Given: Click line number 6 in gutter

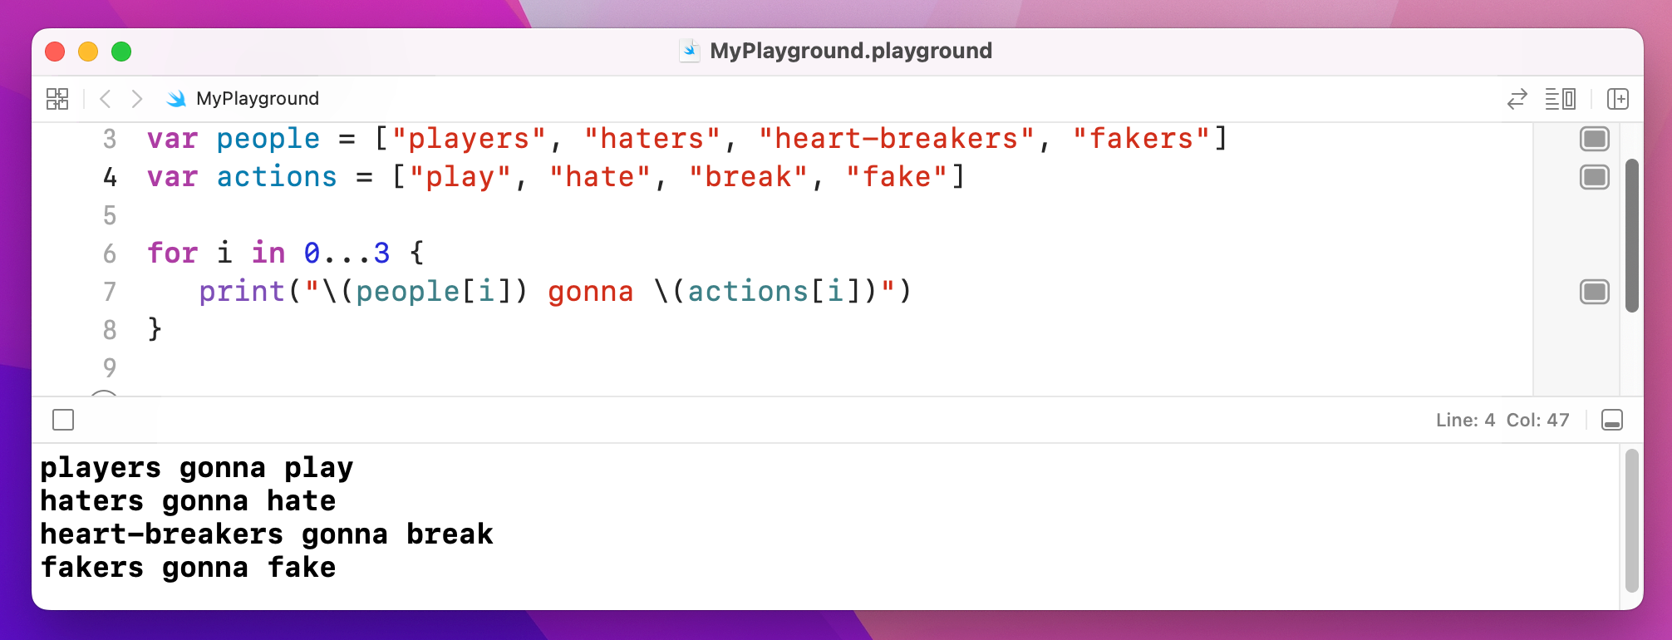Looking at the screenshot, I should [110, 254].
